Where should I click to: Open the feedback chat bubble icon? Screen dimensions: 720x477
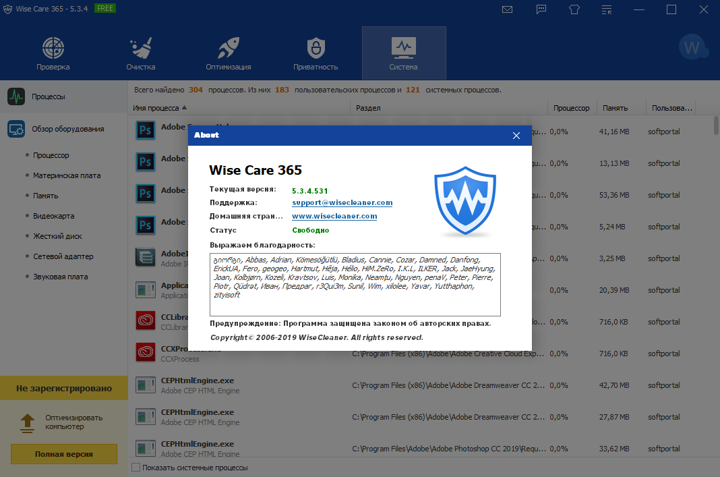[x=541, y=9]
